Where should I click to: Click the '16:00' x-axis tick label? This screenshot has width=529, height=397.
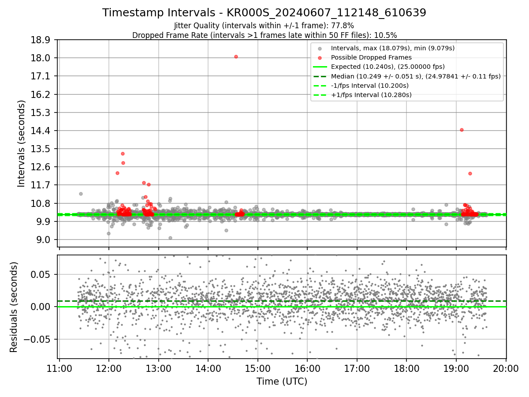(x=307, y=369)
